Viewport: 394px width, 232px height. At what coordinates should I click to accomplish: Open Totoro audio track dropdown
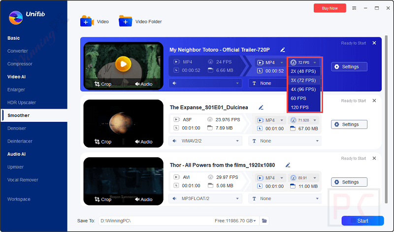pos(205,83)
